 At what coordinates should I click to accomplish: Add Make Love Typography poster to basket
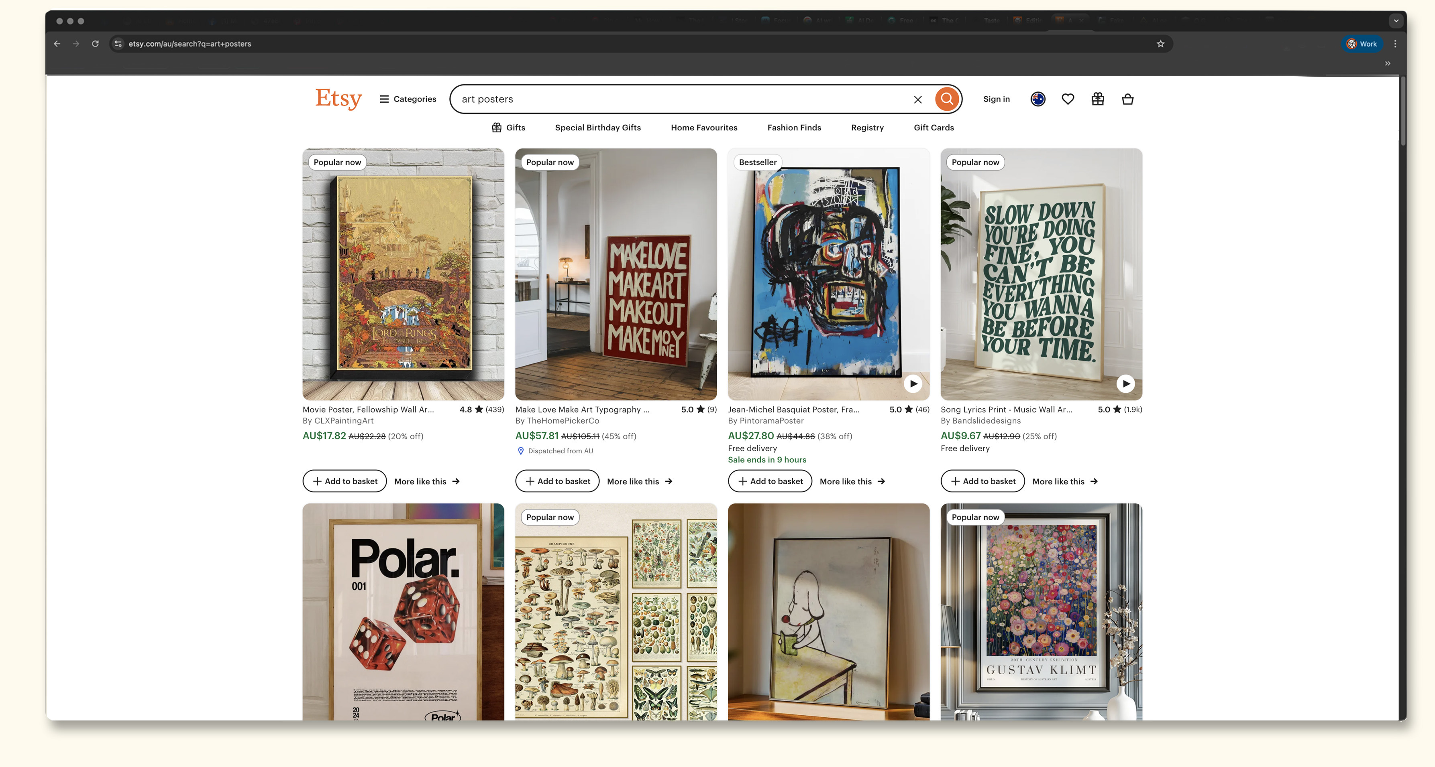[x=557, y=481]
